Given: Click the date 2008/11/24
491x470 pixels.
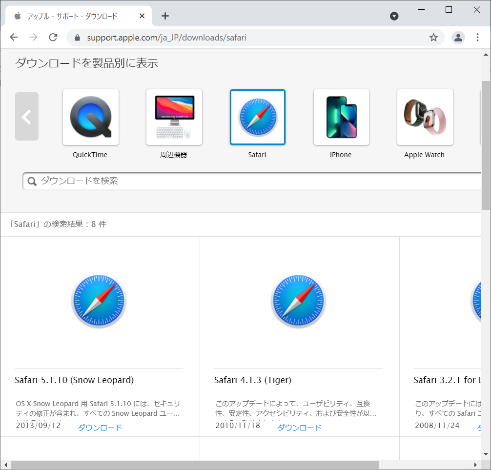Looking at the screenshot, I should tap(437, 425).
